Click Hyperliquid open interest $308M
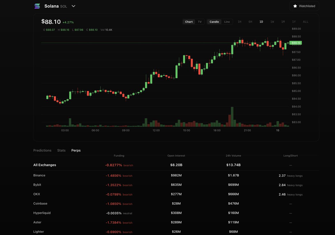Image resolution: width=335 pixels, height=235 pixels. (176, 213)
